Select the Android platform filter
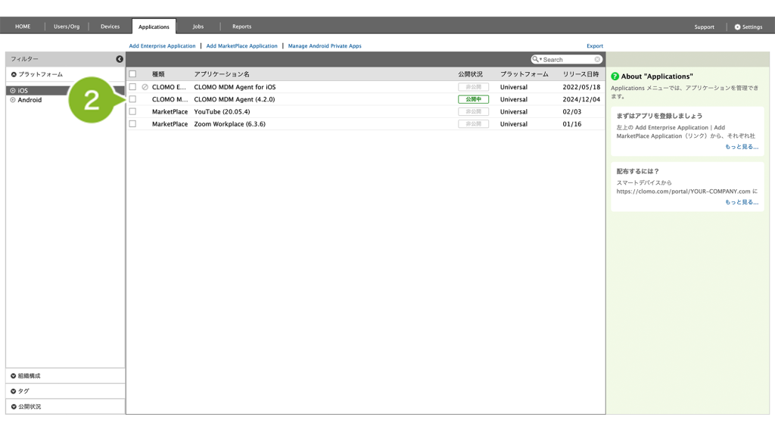This screenshot has height=436, width=775. (30, 100)
